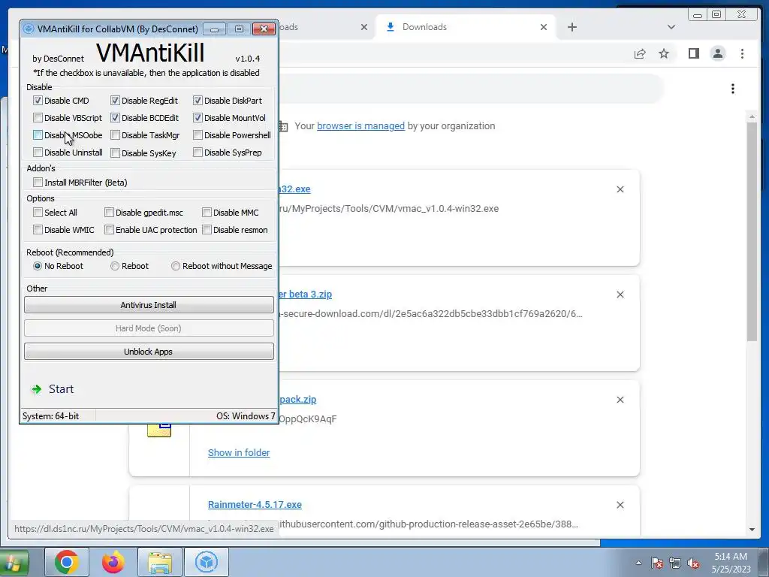
Task: Bookmark this page with star icon
Action: tap(664, 53)
